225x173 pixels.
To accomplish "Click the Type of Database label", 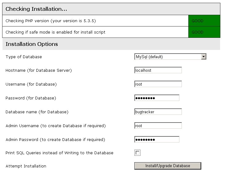I will point(24,57).
